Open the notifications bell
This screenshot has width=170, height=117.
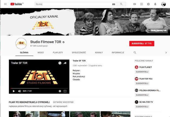[155, 4]
